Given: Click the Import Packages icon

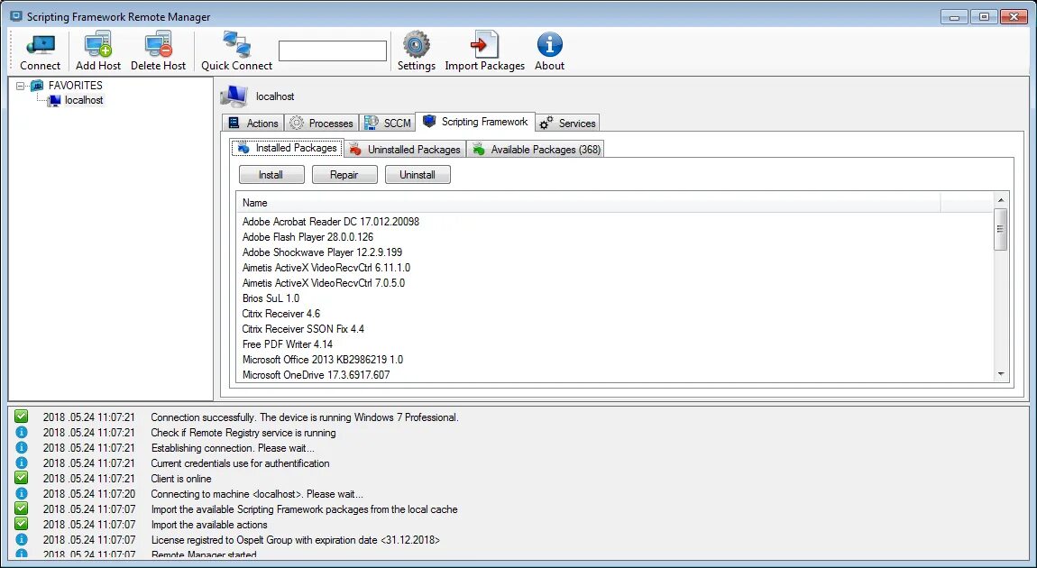Looking at the screenshot, I should (x=485, y=45).
